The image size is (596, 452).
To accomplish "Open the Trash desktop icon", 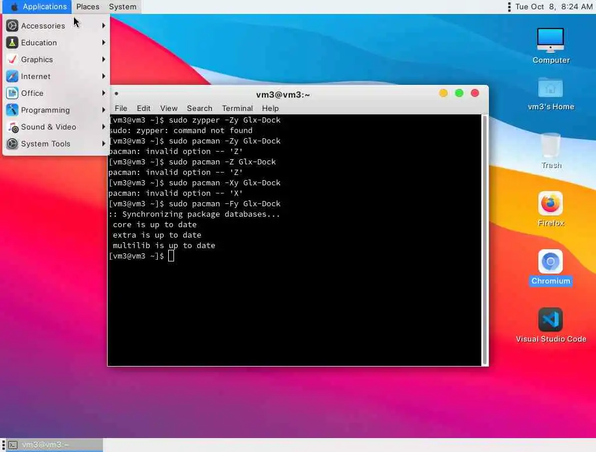I will [551, 145].
